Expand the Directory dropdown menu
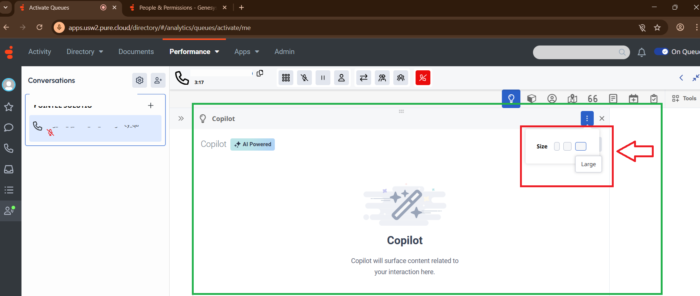The image size is (700, 296). (x=85, y=52)
